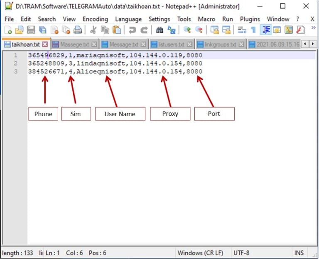Click the New file toolbar icon
Screen dimensions: 319x259
point(8,30)
